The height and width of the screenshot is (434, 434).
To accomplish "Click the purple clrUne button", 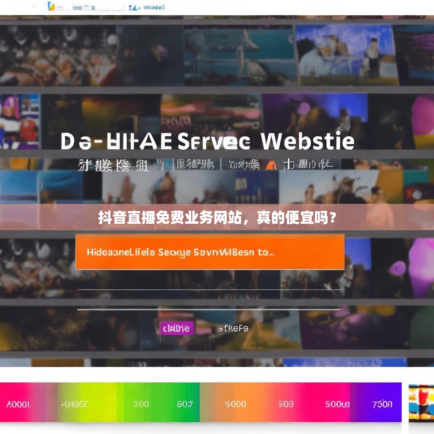I will [x=177, y=328].
